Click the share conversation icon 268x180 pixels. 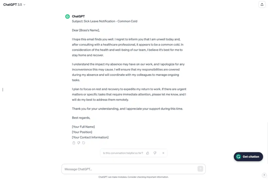(262, 5)
